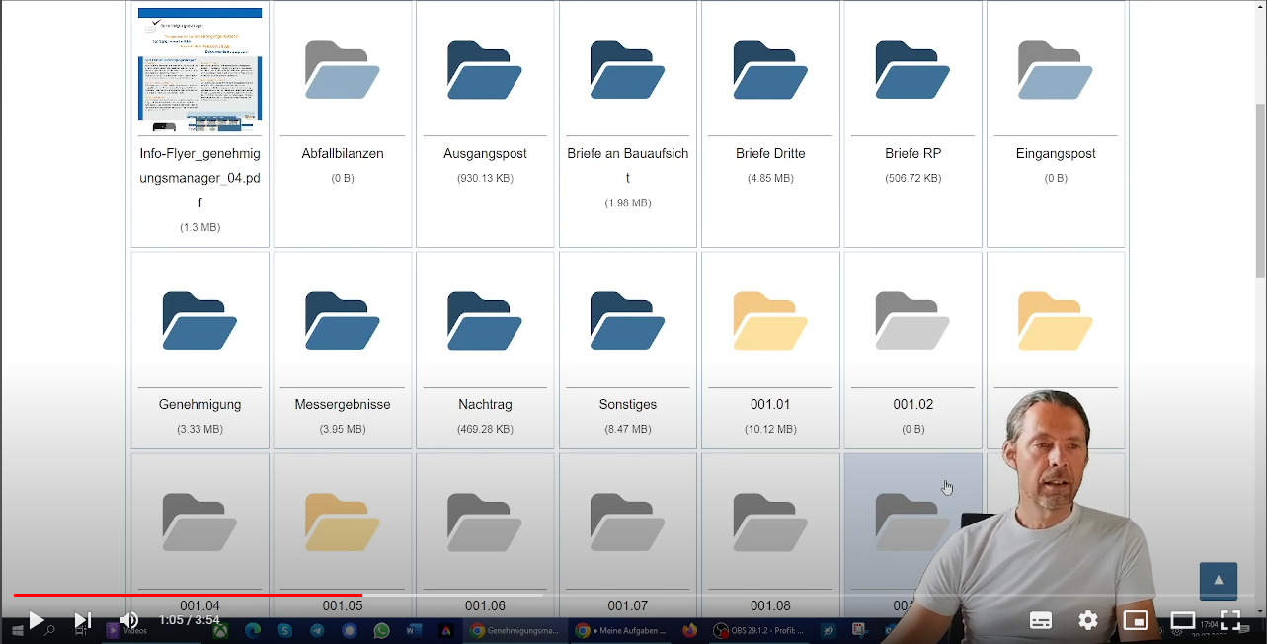Screen dimensions: 1267x644
Task: Open the Ausgangspost folder
Action: (485, 70)
